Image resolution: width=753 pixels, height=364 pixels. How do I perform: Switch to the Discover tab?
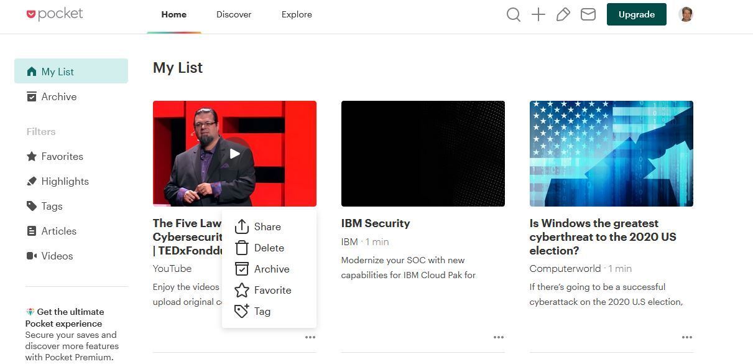click(234, 14)
